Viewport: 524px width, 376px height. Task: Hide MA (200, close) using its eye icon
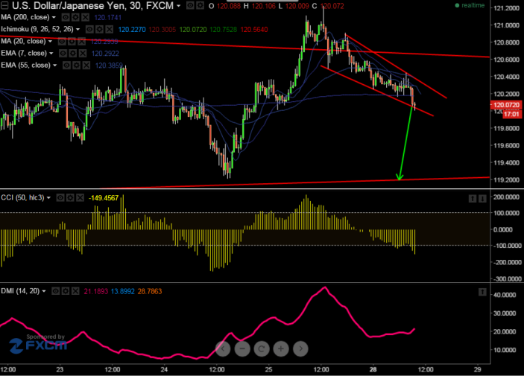(66, 17)
